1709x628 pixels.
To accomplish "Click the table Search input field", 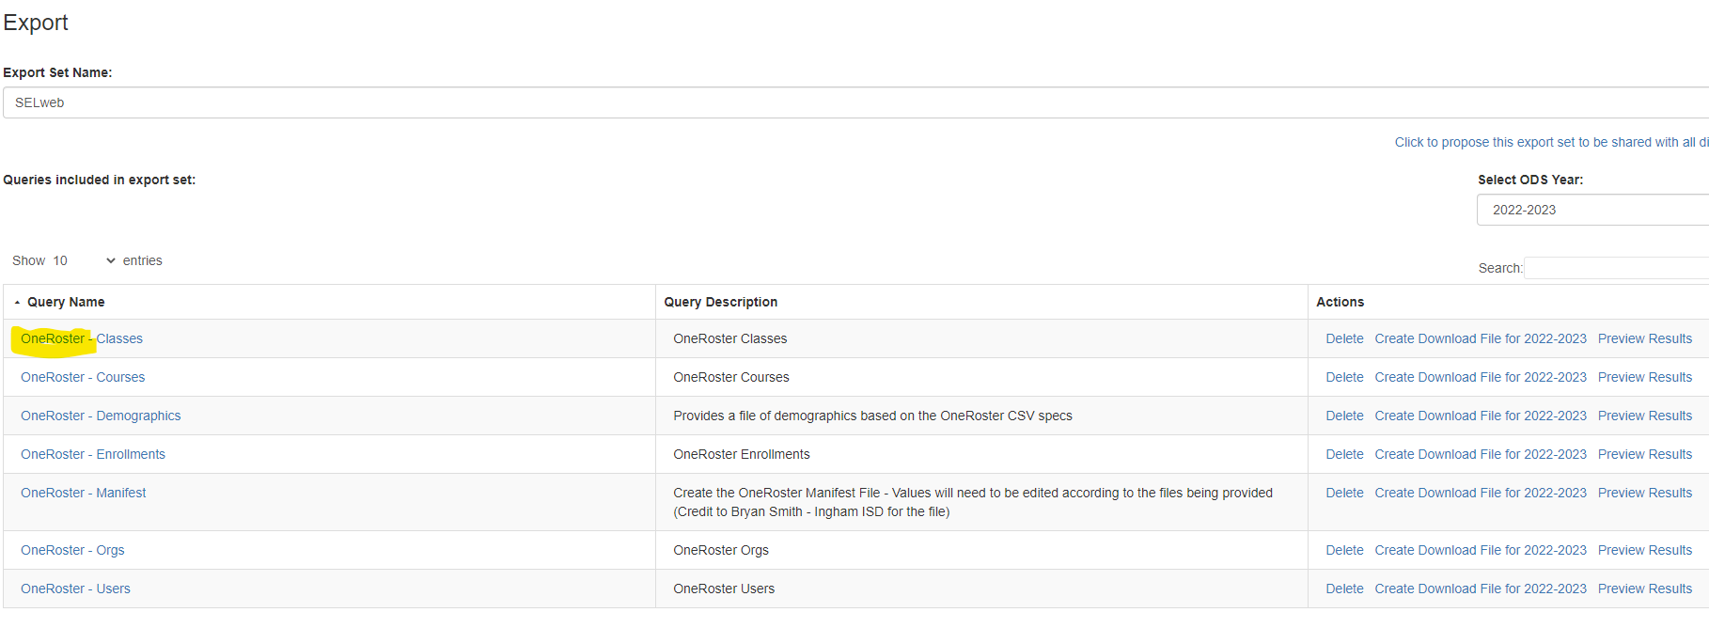I will [1616, 268].
